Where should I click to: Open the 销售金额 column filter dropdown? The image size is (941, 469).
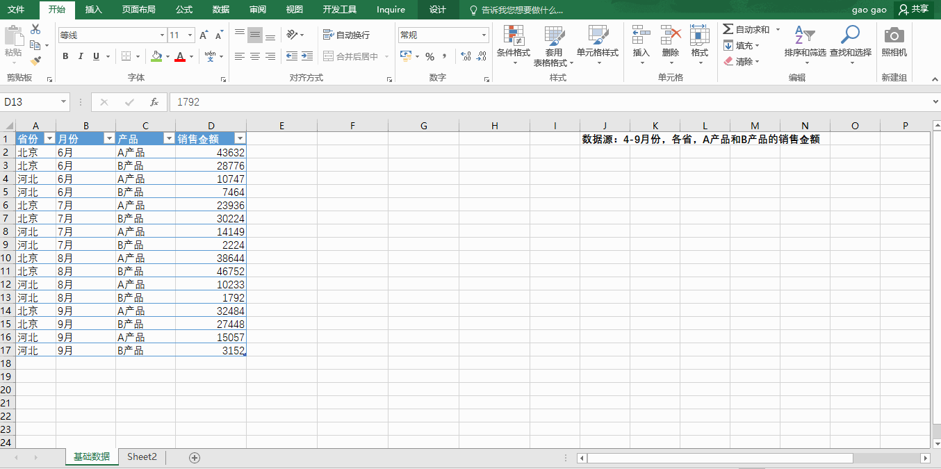pyautogui.click(x=240, y=139)
